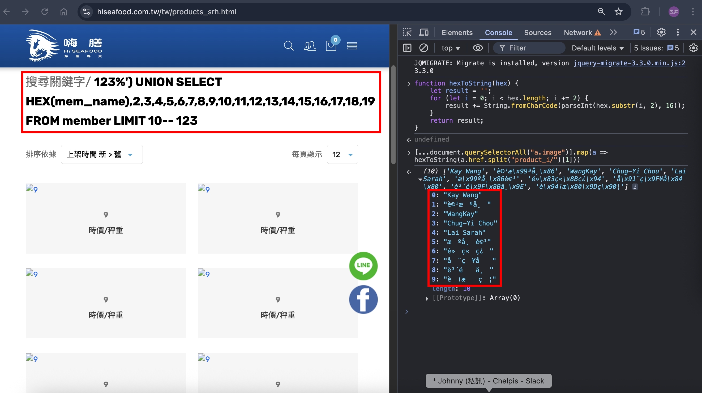Collapse the logged array result
This screenshot has height=393, width=702.
(x=420, y=179)
